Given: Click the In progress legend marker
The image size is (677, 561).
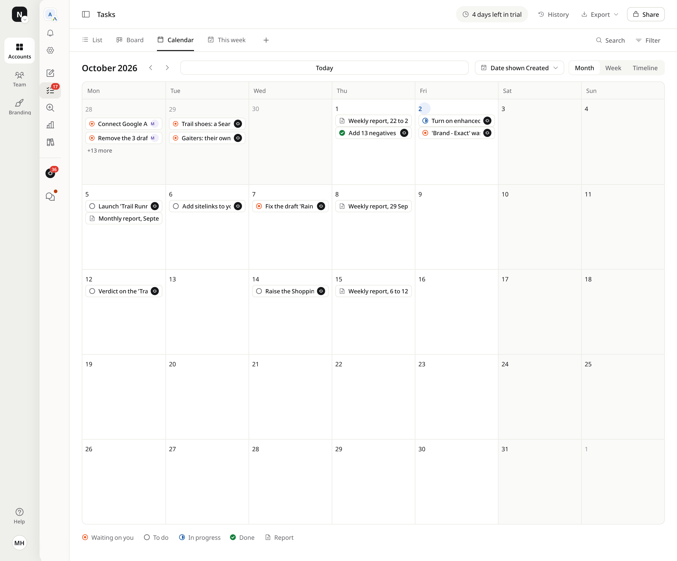Looking at the screenshot, I should pyautogui.click(x=182, y=537).
